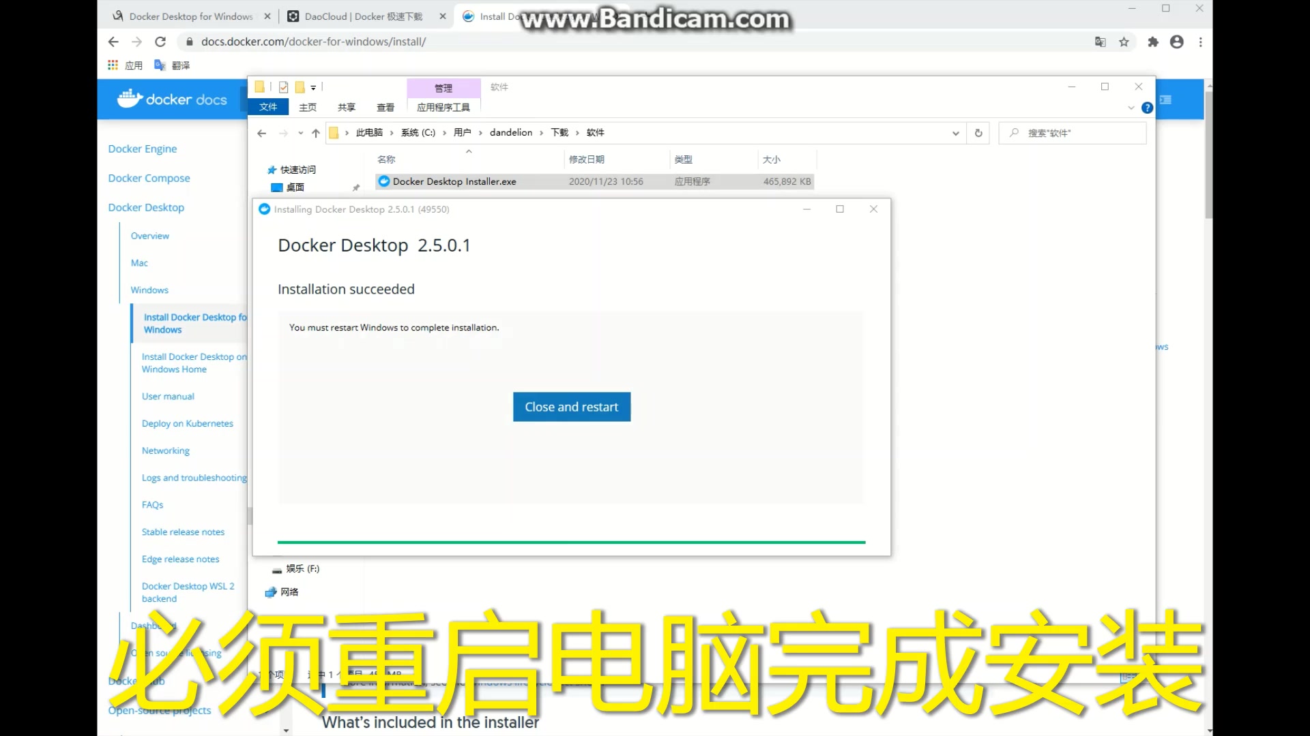The width and height of the screenshot is (1310, 736).
Task: Open Stable release notes link
Action: 183,532
